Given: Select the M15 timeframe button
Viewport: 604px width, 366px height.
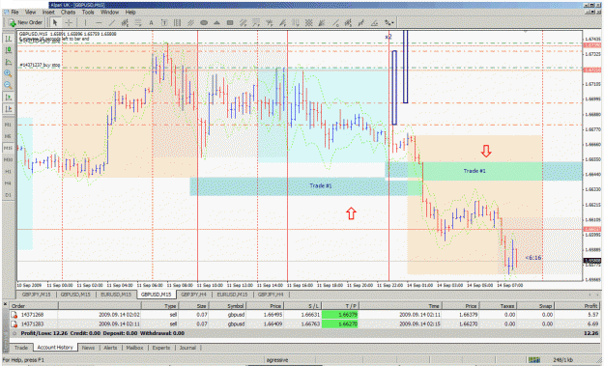Looking at the screenshot, I should coord(8,148).
